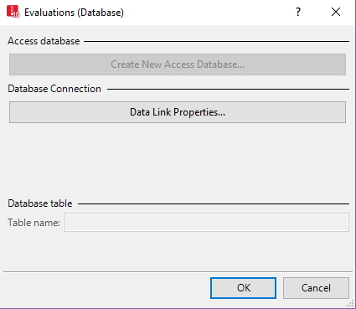
Task: Place cursor in empty Table name box
Action: click(x=207, y=223)
